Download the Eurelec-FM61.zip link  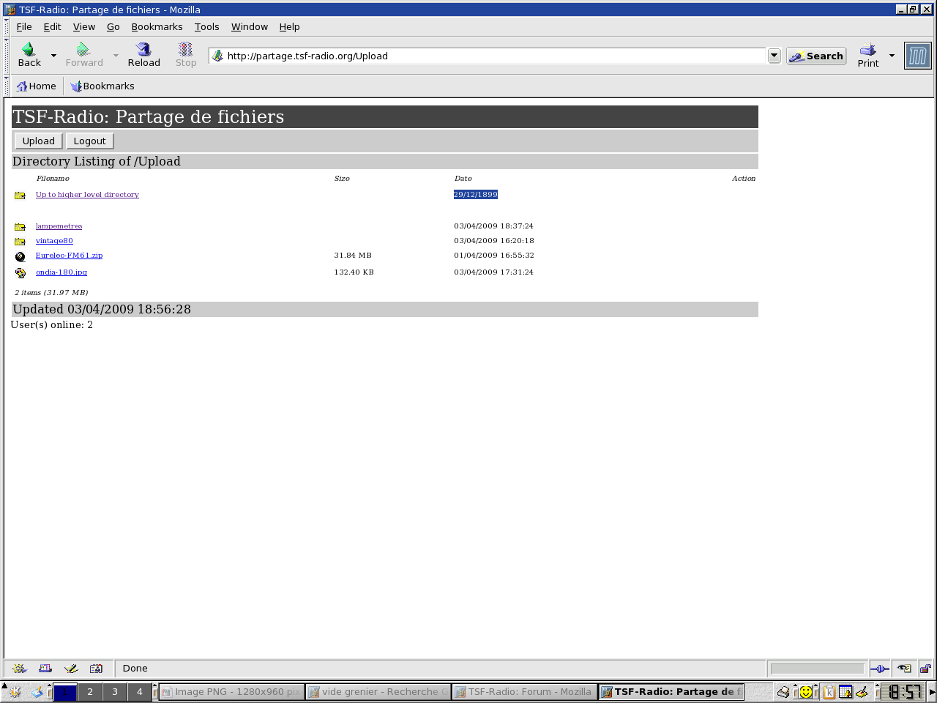(x=69, y=256)
